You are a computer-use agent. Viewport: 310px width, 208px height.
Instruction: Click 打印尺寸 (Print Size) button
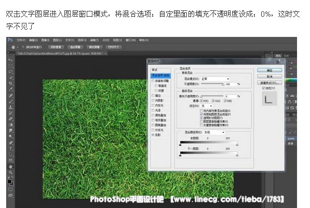coord(114,47)
